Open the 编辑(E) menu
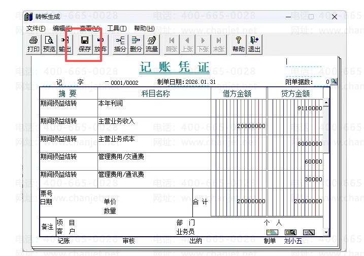 coord(62,28)
